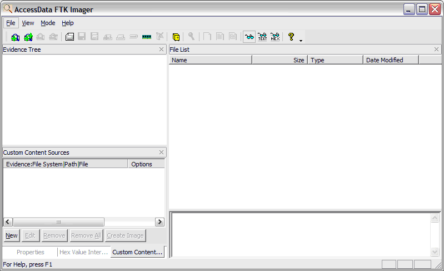The width and height of the screenshot is (444, 271).
Task: Click the Create Disk Image icon
Action: (69, 37)
